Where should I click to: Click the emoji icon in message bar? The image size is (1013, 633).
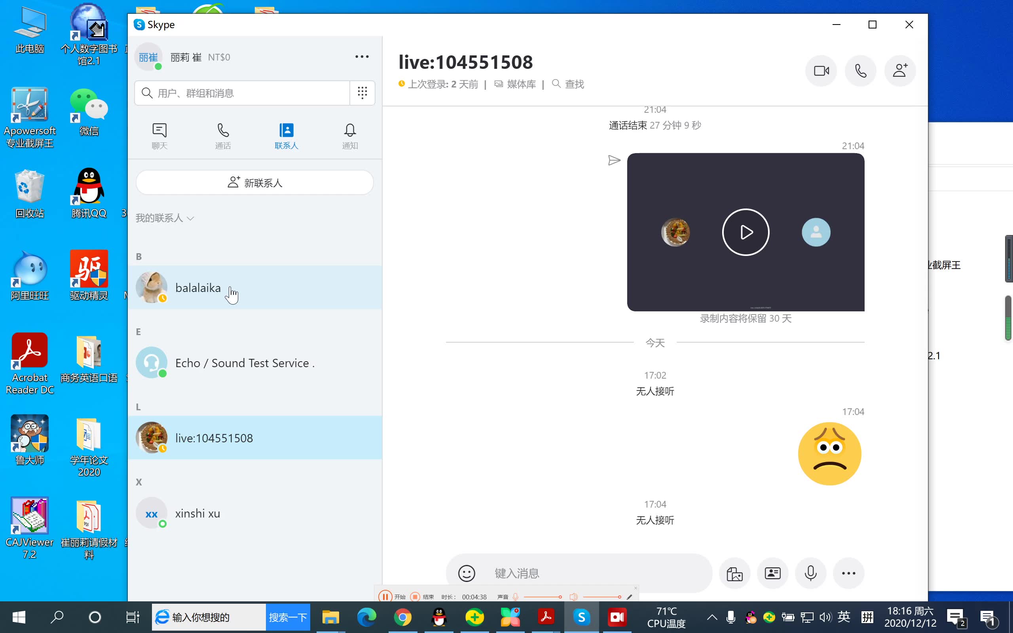[467, 573]
